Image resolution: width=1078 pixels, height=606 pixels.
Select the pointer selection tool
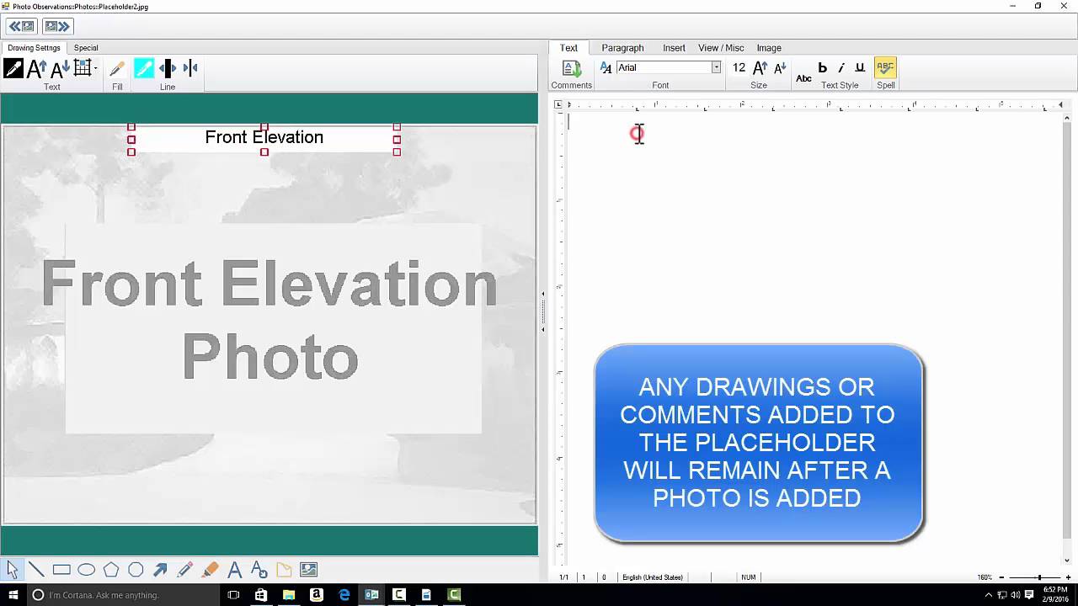click(13, 570)
